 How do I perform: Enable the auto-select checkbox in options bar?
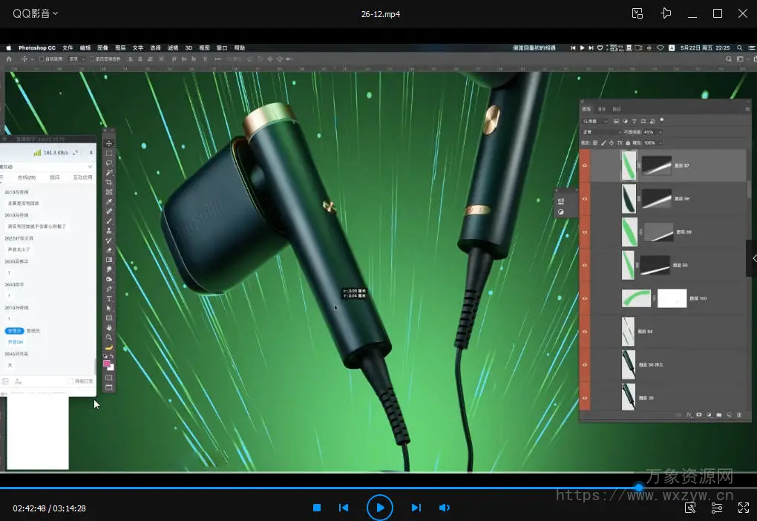pos(42,59)
